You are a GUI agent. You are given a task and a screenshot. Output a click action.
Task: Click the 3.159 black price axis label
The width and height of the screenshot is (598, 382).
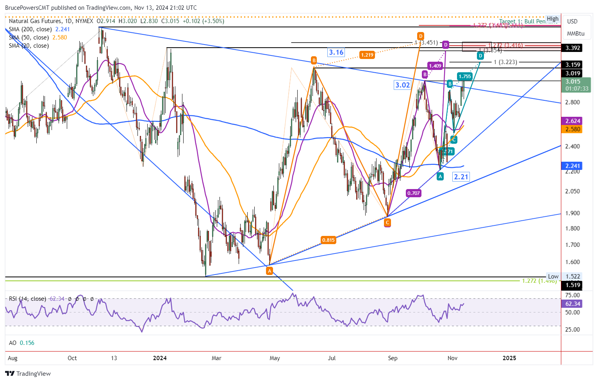(571, 65)
